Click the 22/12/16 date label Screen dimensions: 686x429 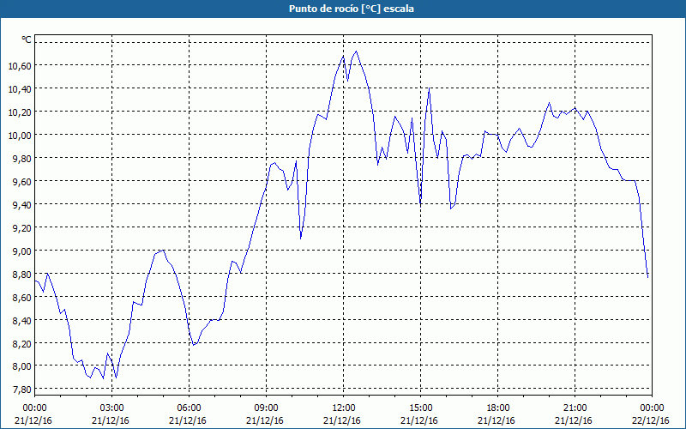(651, 420)
